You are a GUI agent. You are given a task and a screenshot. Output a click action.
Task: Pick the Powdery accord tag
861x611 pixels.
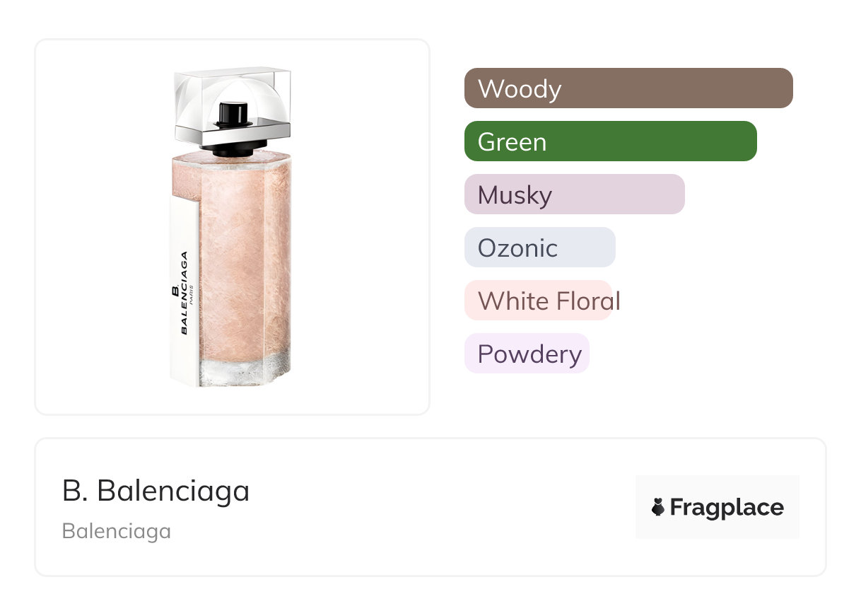(527, 354)
